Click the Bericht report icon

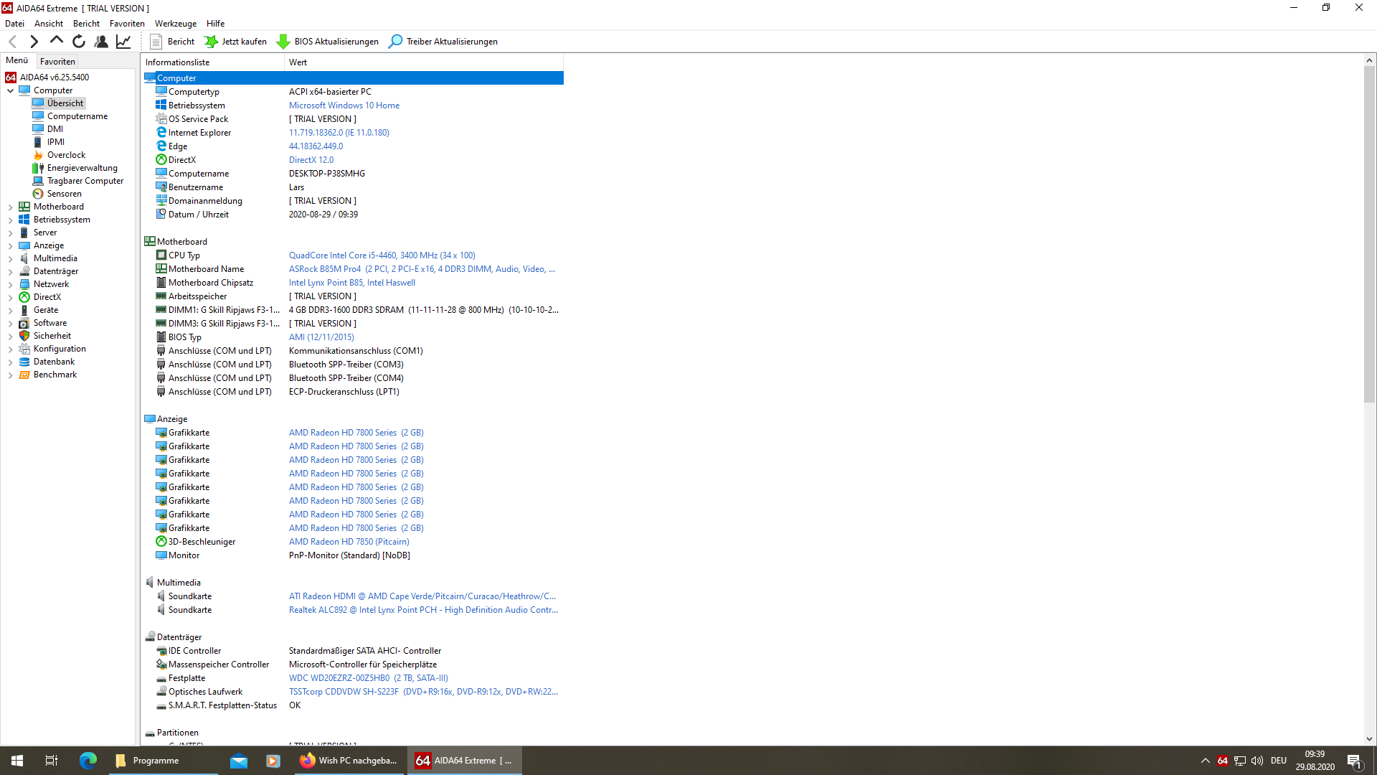(156, 42)
